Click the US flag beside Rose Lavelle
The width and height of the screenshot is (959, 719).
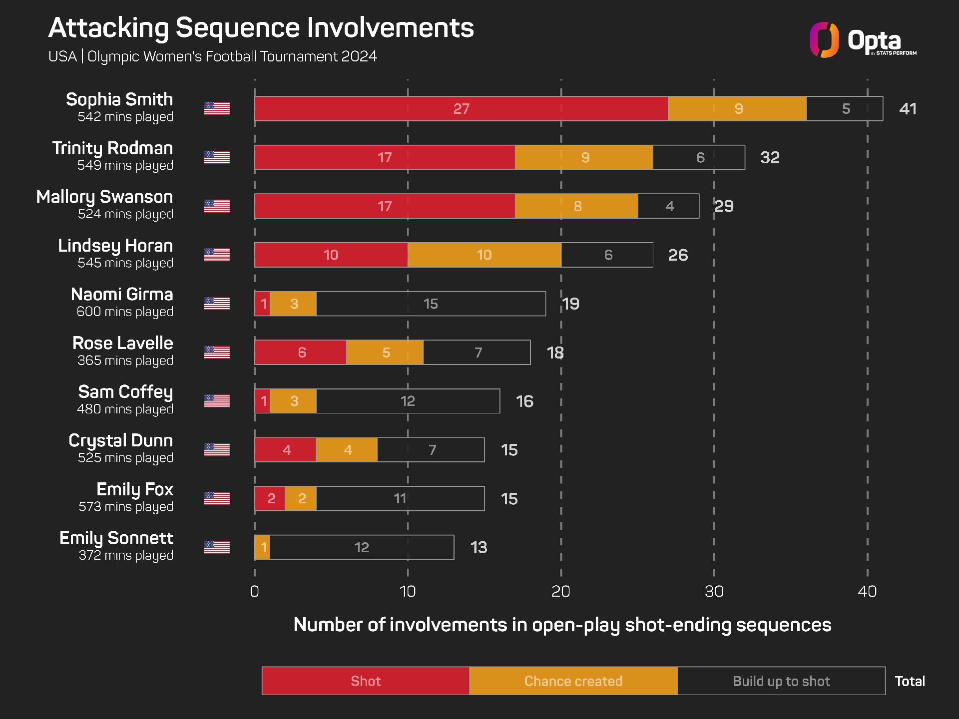pos(217,352)
